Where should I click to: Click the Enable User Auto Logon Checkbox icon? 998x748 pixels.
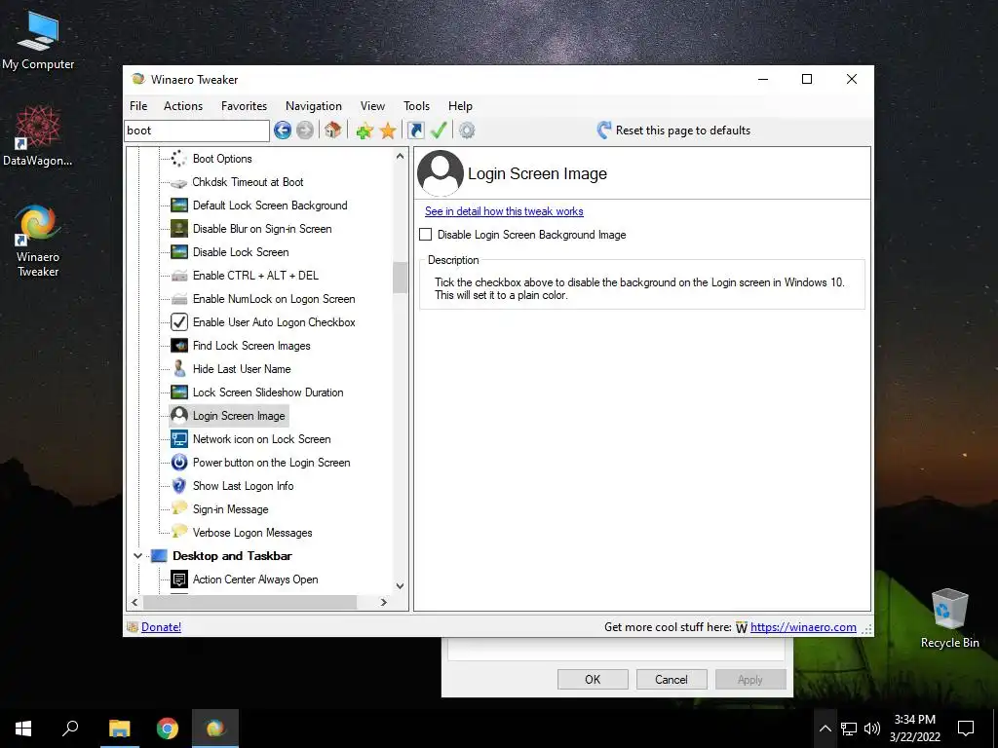click(179, 321)
